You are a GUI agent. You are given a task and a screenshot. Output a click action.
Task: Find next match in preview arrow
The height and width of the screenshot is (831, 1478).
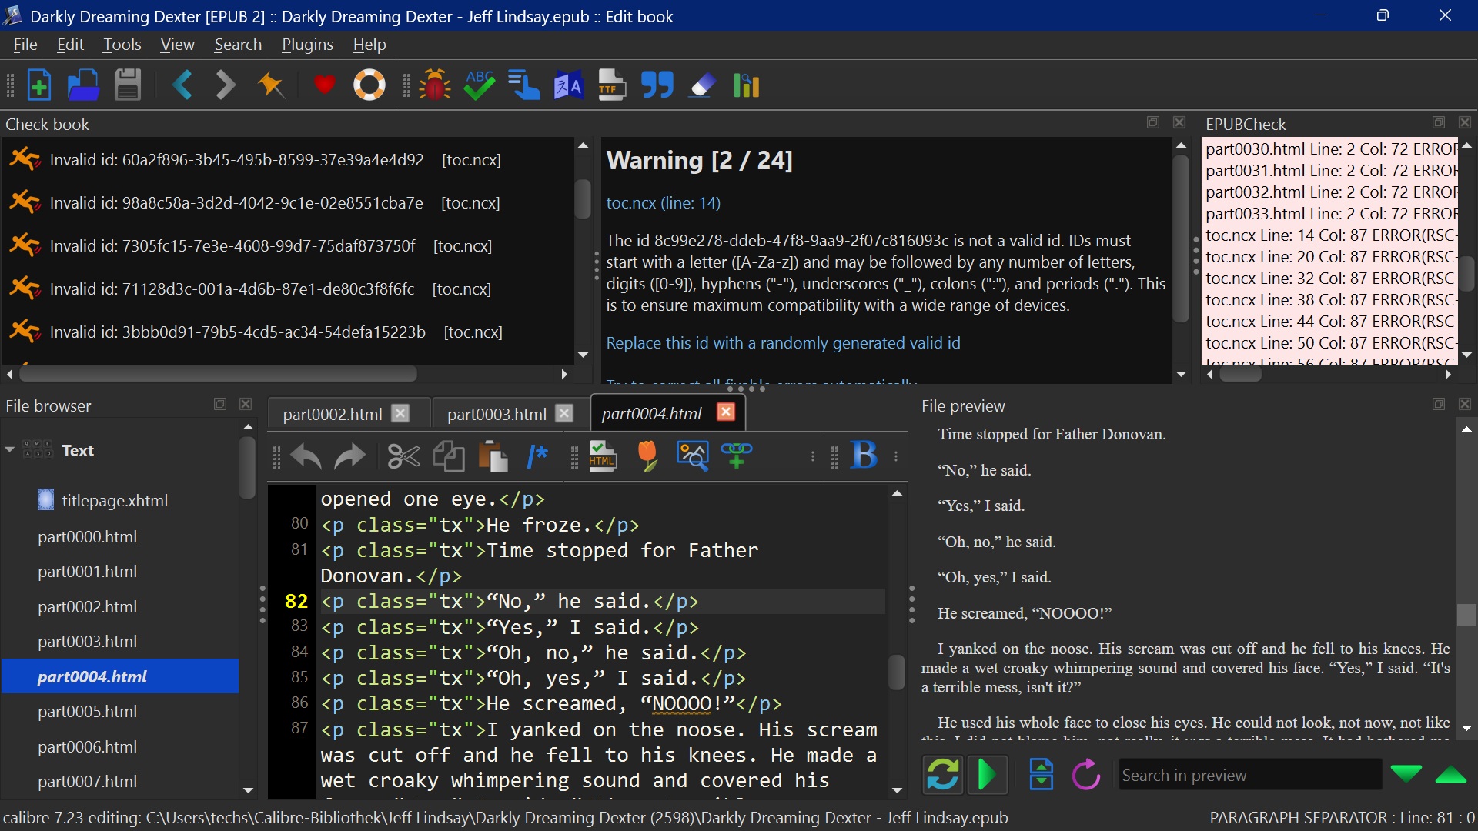coord(1406,775)
